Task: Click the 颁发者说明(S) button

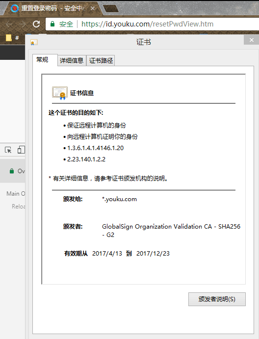Action: pyautogui.click(x=217, y=299)
